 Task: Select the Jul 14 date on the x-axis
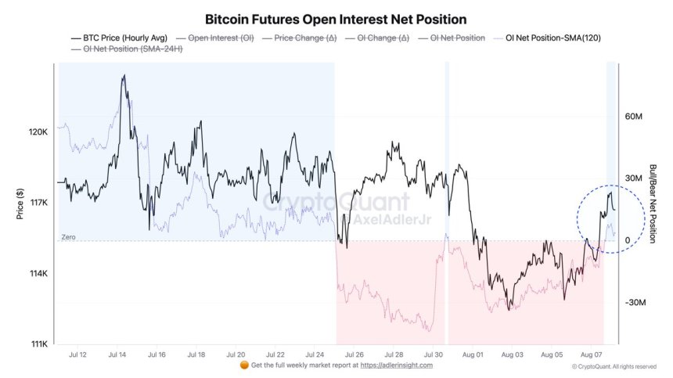pos(117,355)
